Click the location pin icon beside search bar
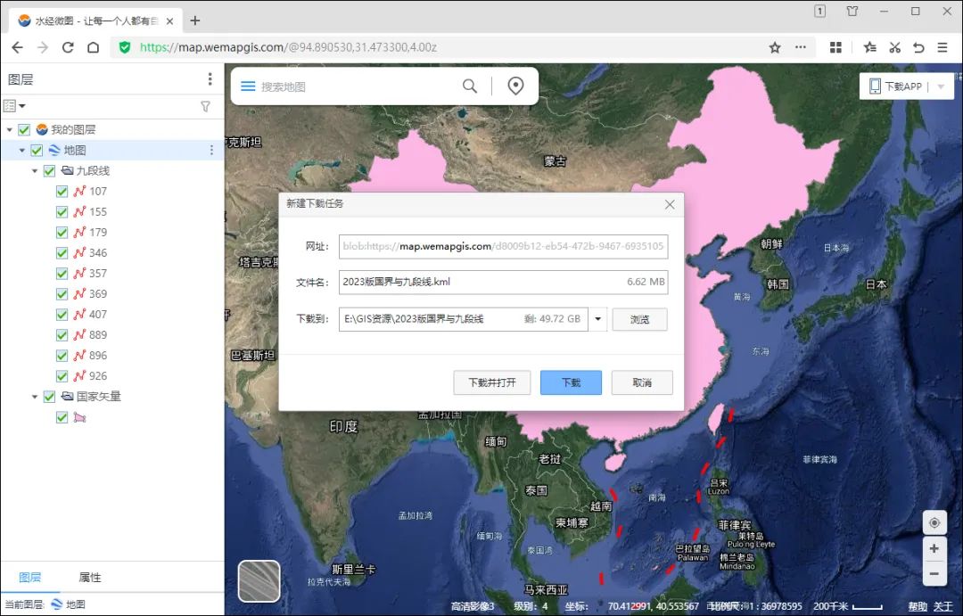963x616 pixels. click(x=514, y=86)
